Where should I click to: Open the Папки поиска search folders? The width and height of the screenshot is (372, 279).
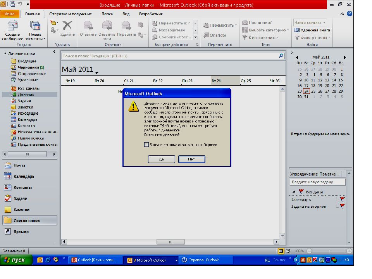click(28, 138)
